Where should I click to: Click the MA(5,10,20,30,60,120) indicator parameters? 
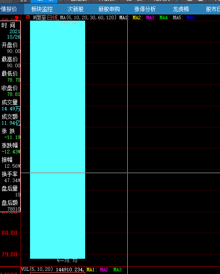[88, 17]
